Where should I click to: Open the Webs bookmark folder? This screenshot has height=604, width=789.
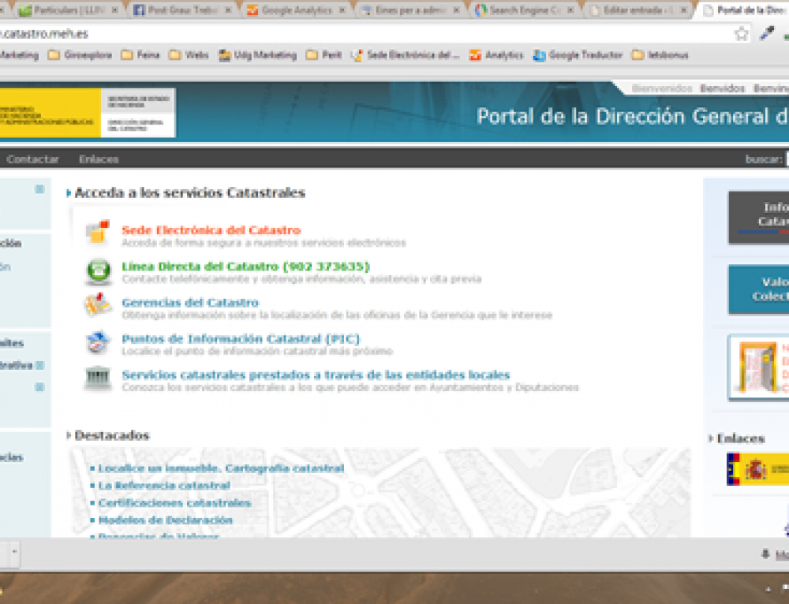click(x=189, y=55)
